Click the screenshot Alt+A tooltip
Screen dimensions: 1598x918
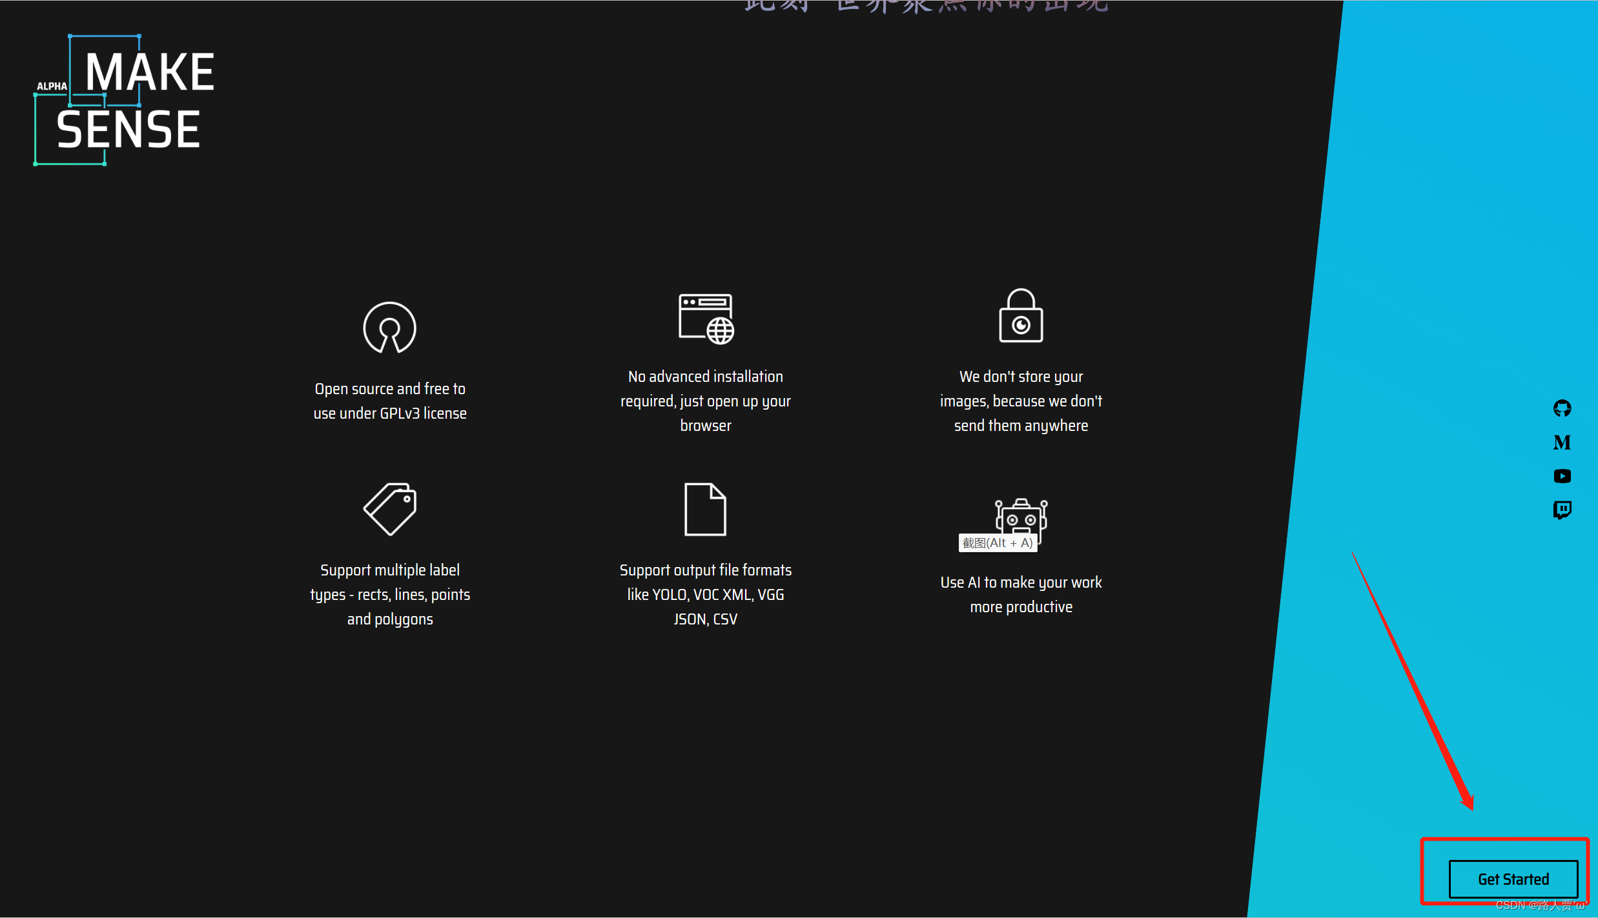point(998,543)
